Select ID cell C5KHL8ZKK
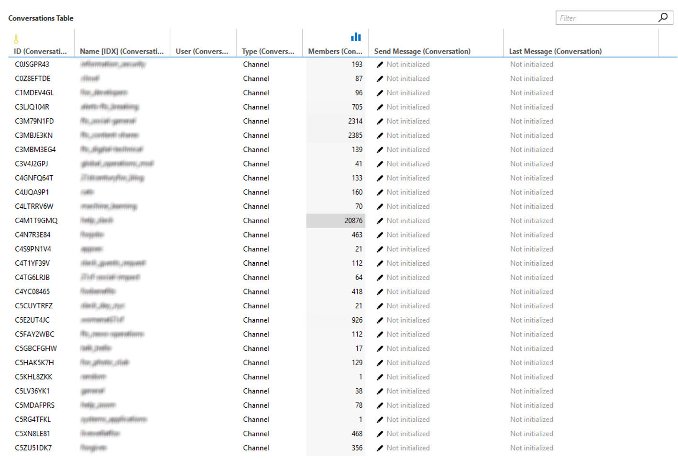This screenshot has height=460, width=678. coord(33,377)
